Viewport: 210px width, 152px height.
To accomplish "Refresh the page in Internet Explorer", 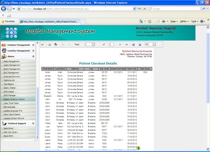I will [139, 9].
